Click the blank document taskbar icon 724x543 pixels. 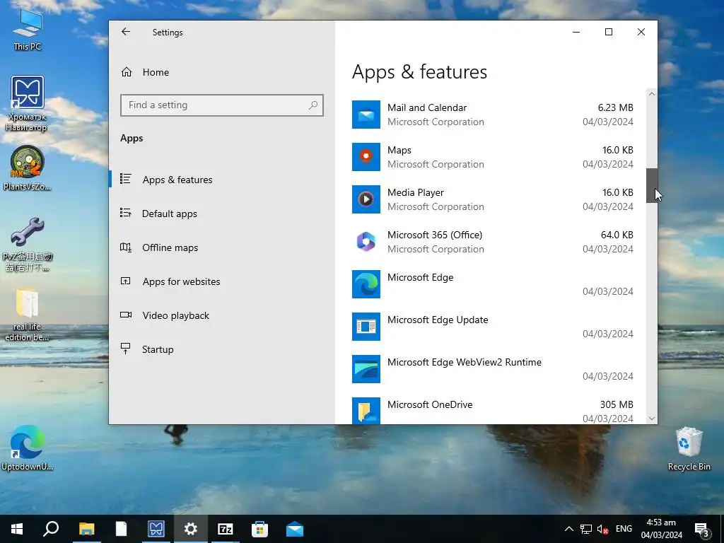click(121, 529)
